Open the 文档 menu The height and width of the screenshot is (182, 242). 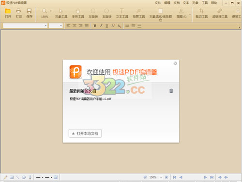(x=177, y=3)
